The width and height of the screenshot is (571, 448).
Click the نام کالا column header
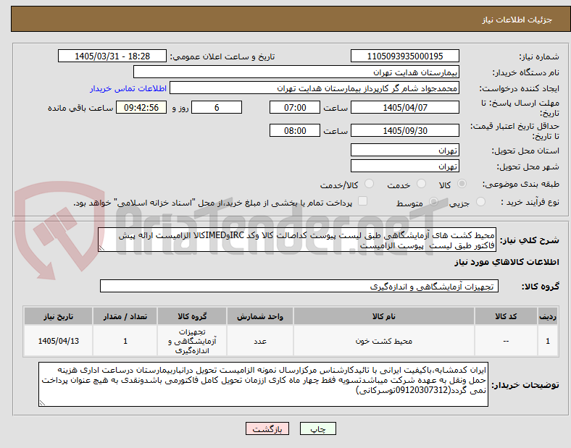click(384, 316)
